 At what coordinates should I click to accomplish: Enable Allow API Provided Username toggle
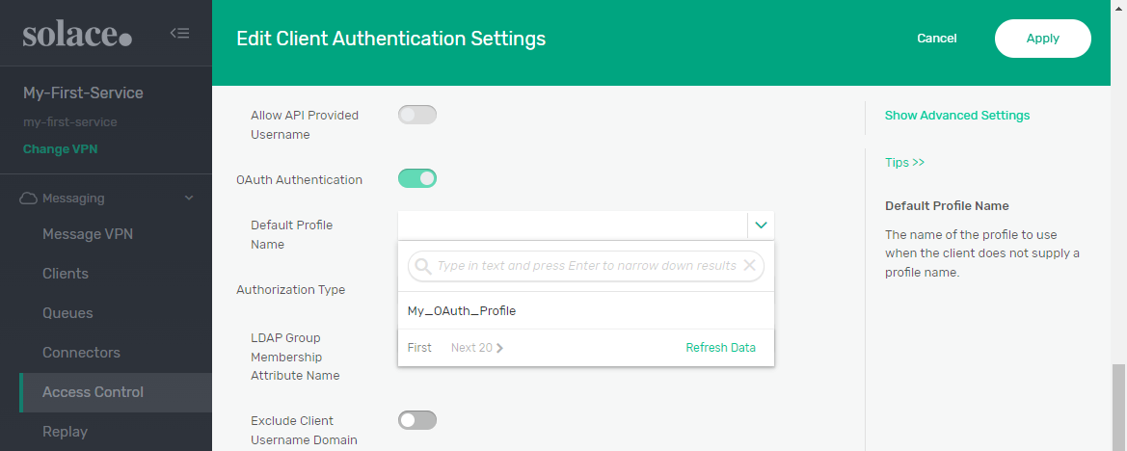(x=416, y=116)
